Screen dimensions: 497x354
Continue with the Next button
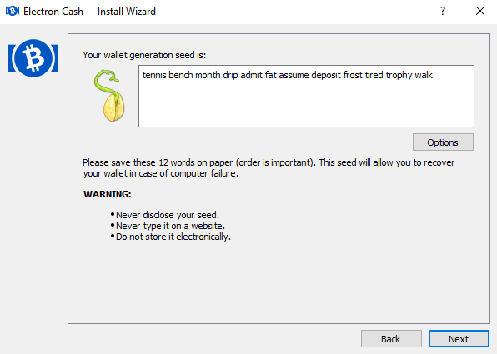[x=459, y=339]
